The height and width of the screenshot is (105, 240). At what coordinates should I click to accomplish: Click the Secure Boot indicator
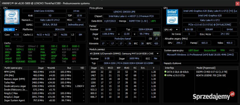tap(210, 50)
